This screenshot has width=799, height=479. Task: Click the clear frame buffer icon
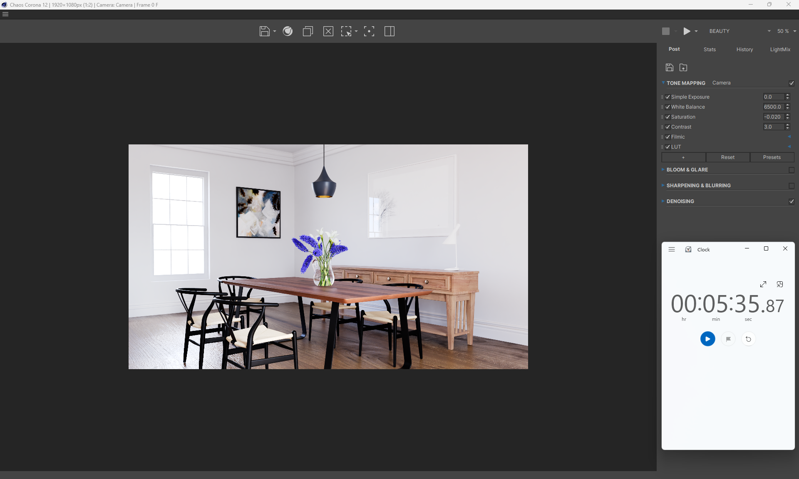[328, 31]
